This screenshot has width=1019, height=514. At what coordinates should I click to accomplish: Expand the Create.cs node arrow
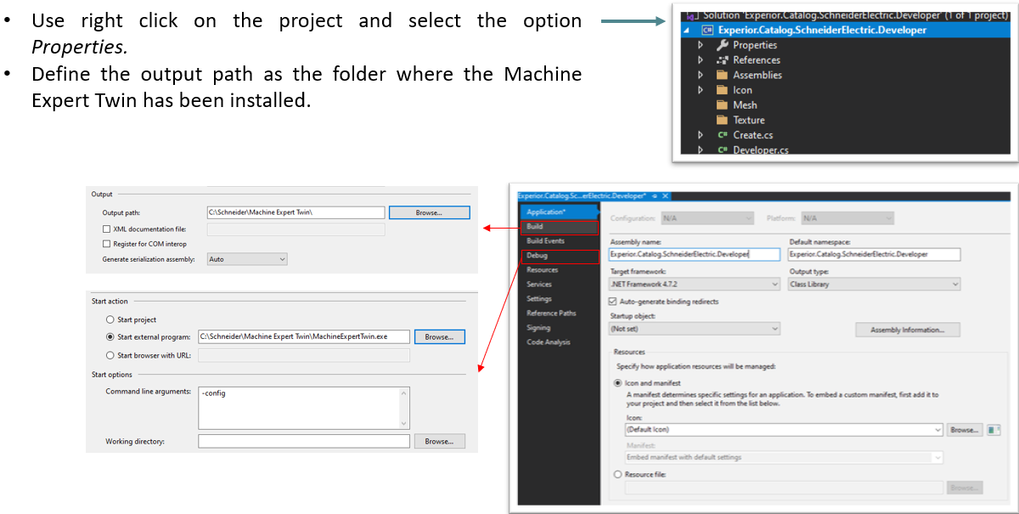(701, 135)
